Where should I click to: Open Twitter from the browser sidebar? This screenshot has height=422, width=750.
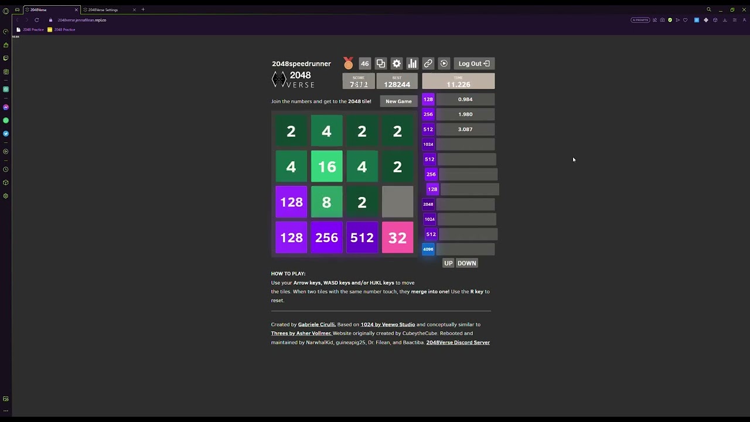point(6,134)
